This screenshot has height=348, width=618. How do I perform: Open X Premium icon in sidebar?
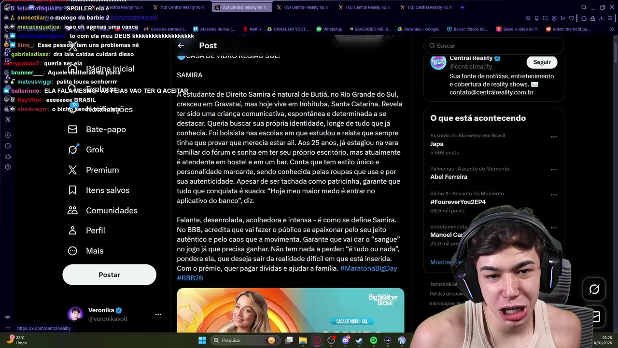(72, 170)
